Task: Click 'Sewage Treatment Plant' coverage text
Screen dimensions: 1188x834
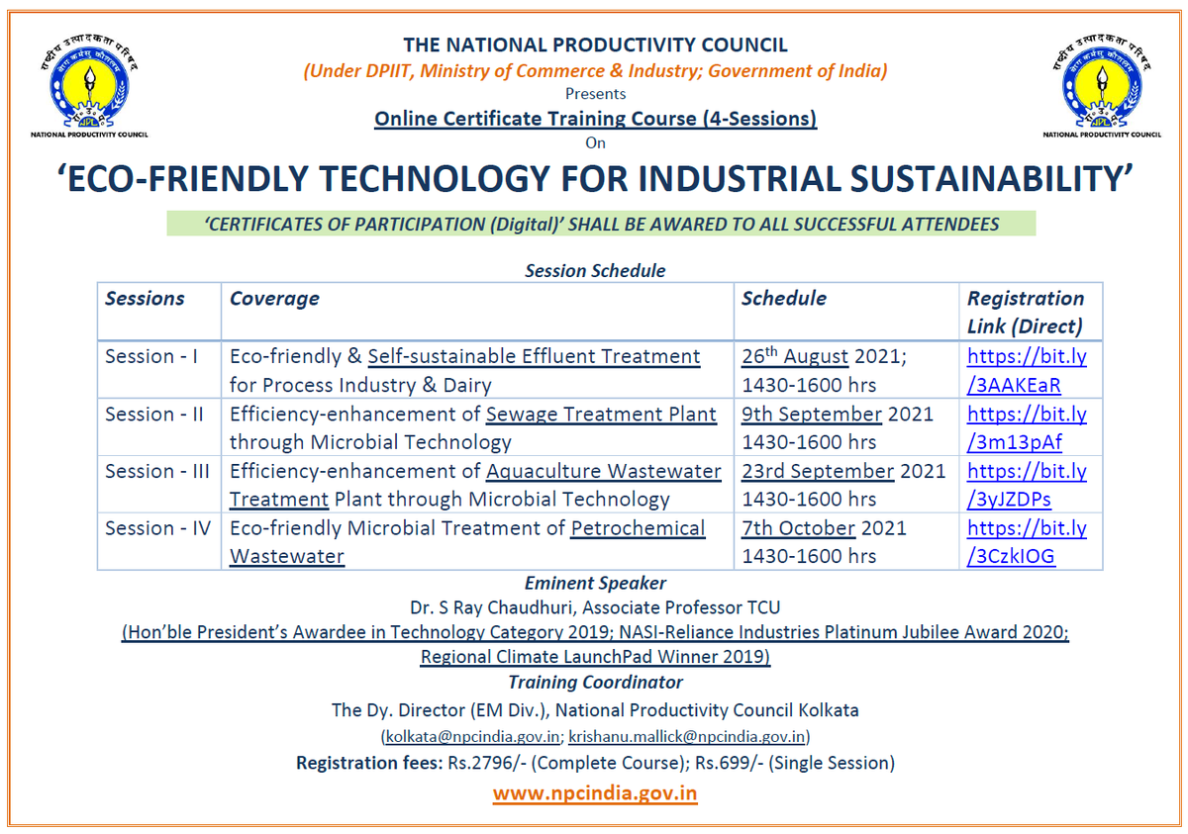Action: point(602,414)
